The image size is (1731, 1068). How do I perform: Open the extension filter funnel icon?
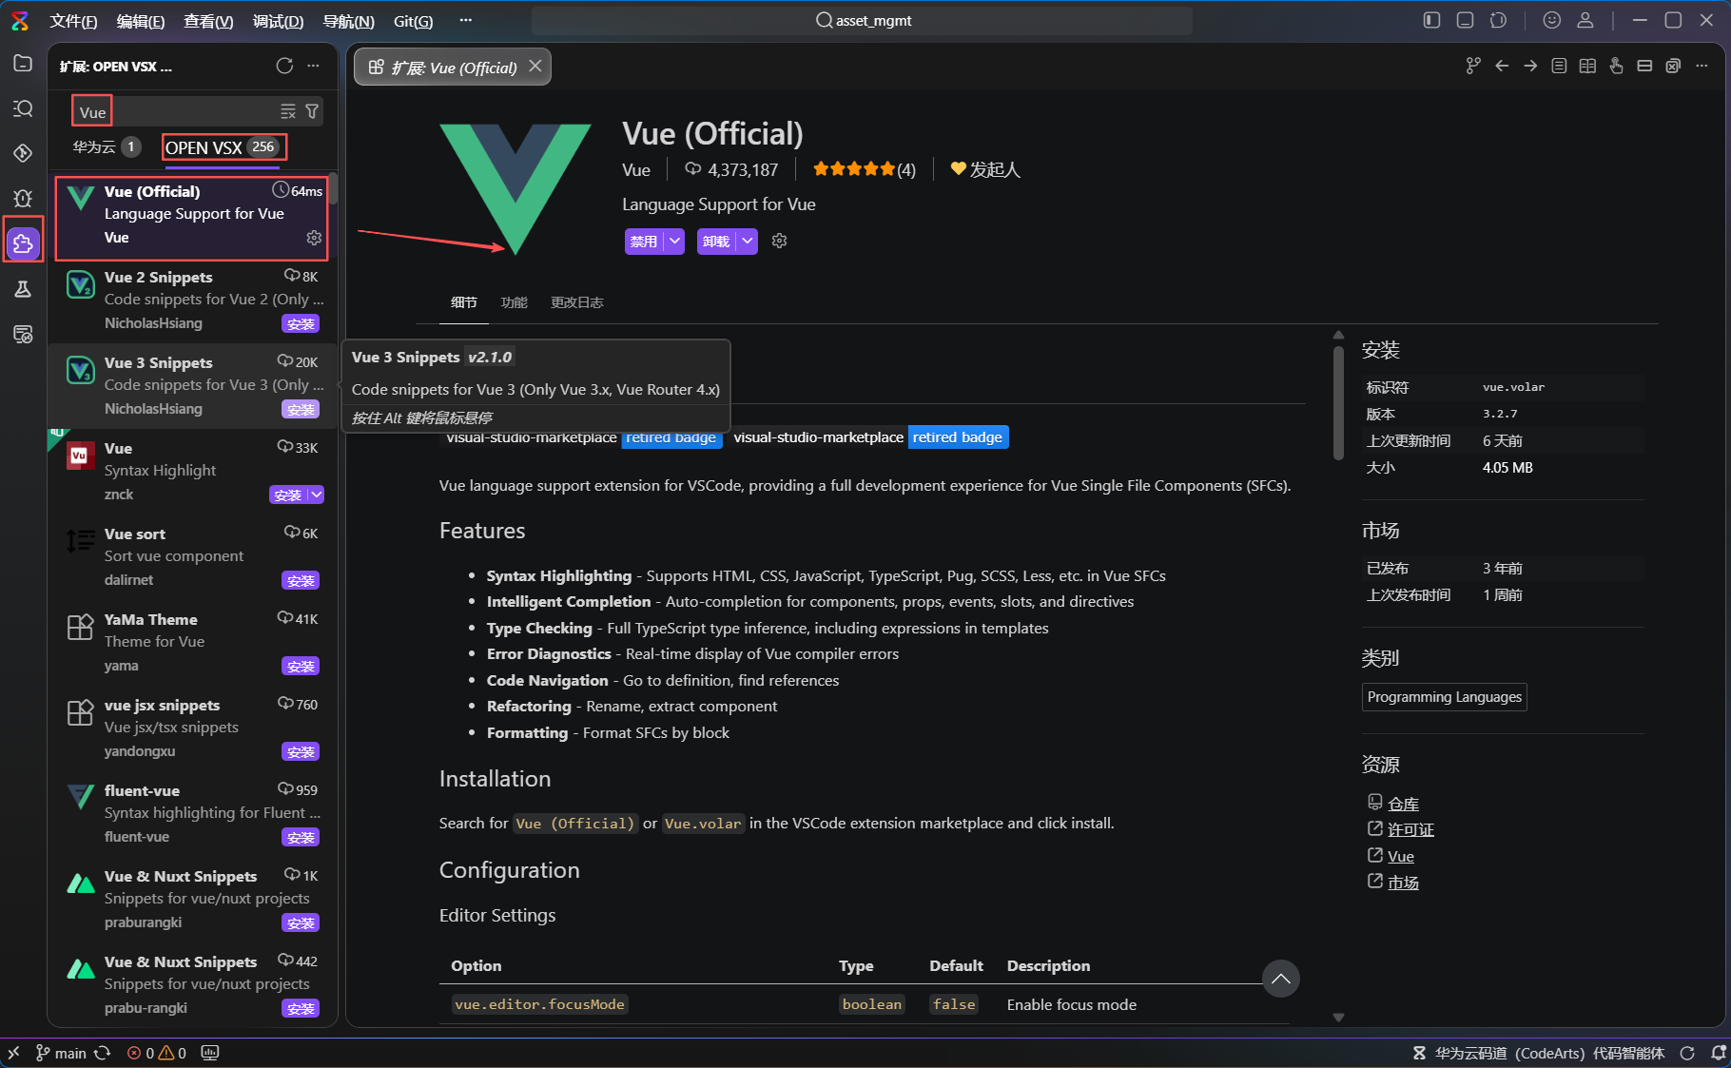(312, 111)
